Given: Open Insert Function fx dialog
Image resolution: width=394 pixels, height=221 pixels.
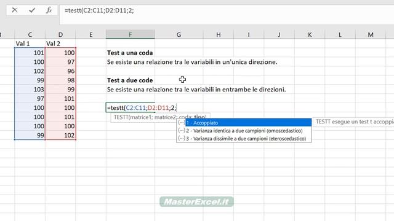Looking at the screenshot, I should click(x=49, y=10).
